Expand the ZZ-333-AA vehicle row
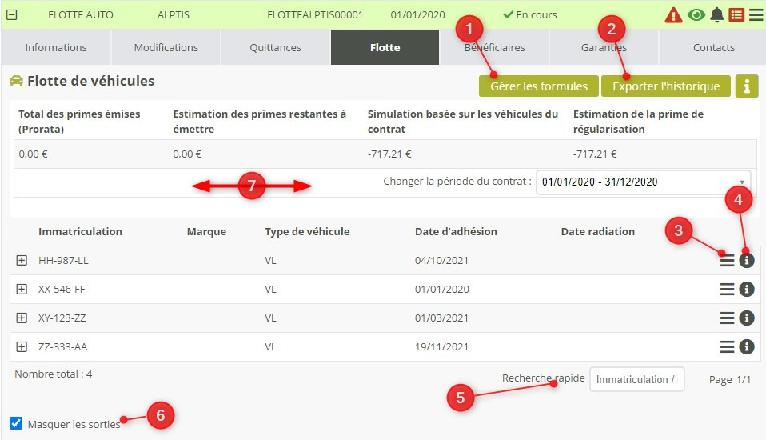The width and height of the screenshot is (766, 440). [x=22, y=346]
